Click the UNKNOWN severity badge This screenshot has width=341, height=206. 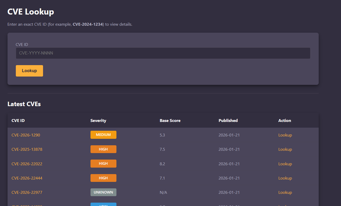click(x=103, y=192)
